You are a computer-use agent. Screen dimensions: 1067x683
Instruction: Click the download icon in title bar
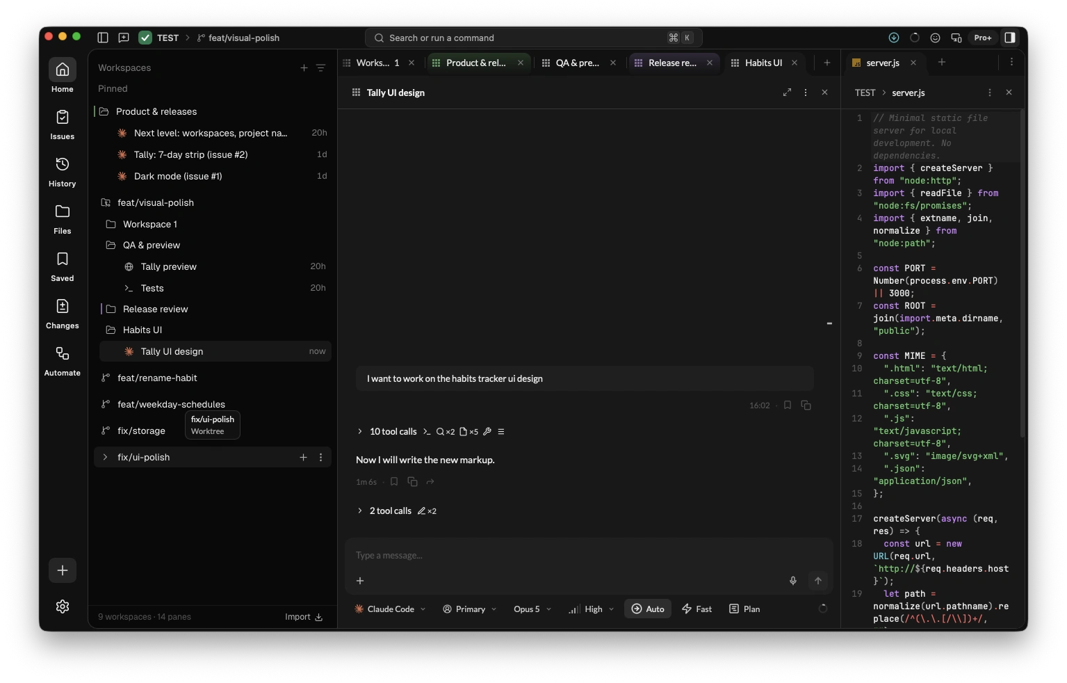click(x=894, y=38)
